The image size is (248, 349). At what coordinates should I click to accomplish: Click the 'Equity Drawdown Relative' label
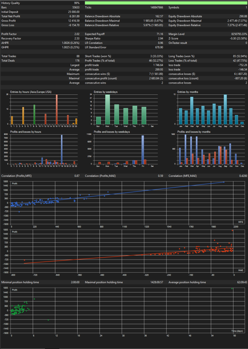184,25
